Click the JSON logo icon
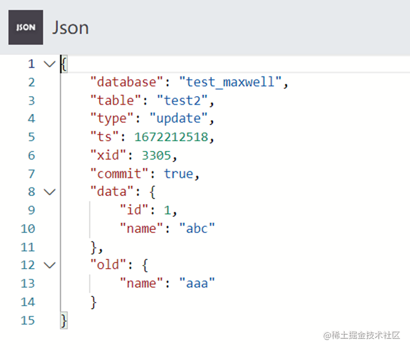 pyautogui.click(x=26, y=28)
